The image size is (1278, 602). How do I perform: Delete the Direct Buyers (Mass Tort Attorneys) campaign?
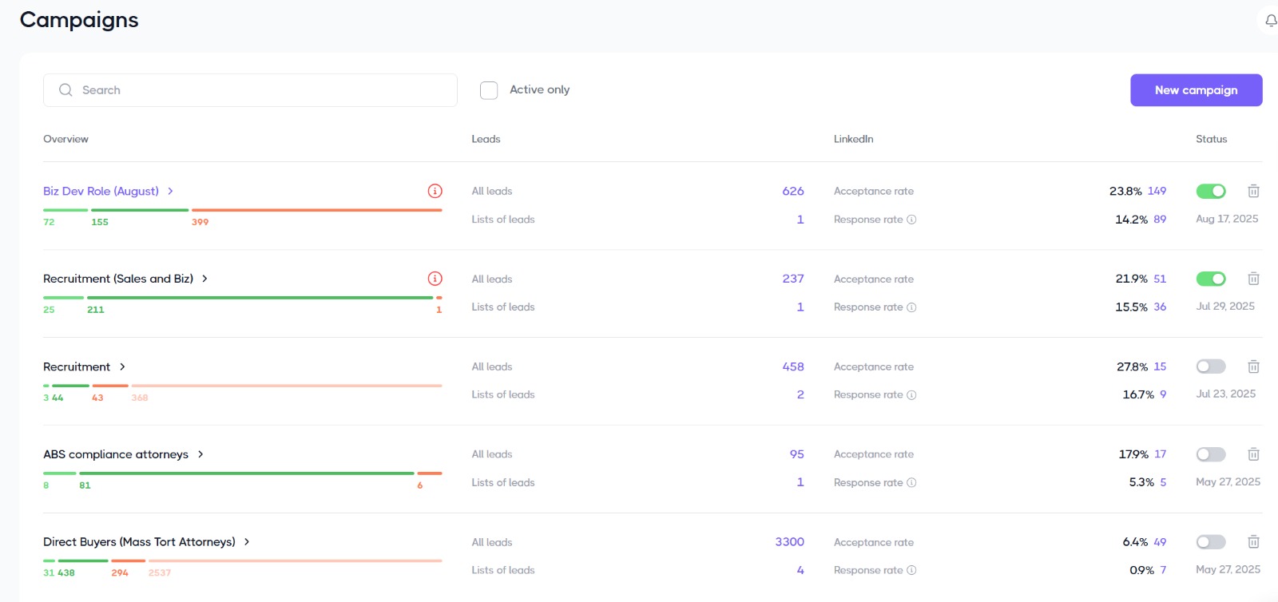[1253, 542]
